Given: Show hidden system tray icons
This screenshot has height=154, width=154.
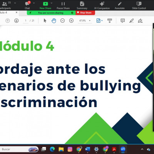Looking at the screenshot, I should point(142,149).
